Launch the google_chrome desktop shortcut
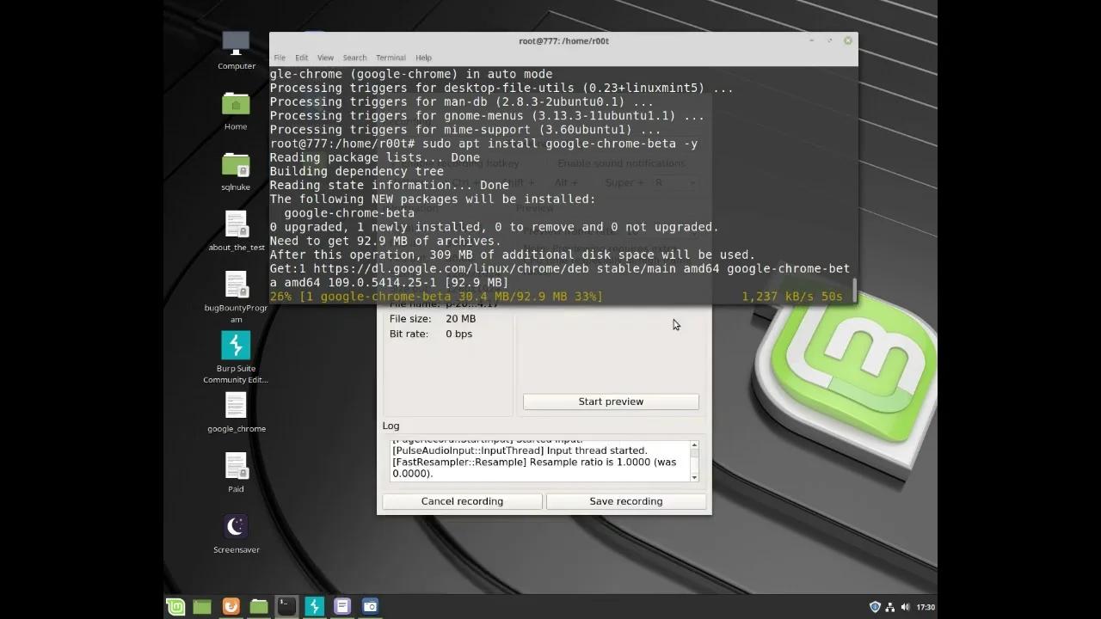The height and width of the screenshot is (619, 1101). (236, 407)
